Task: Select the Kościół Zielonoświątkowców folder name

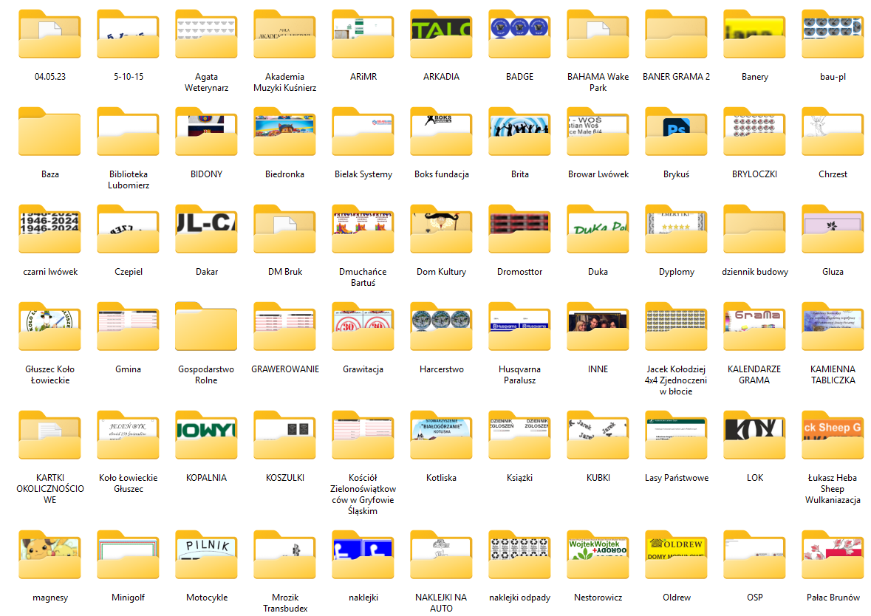Action: (x=363, y=494)
